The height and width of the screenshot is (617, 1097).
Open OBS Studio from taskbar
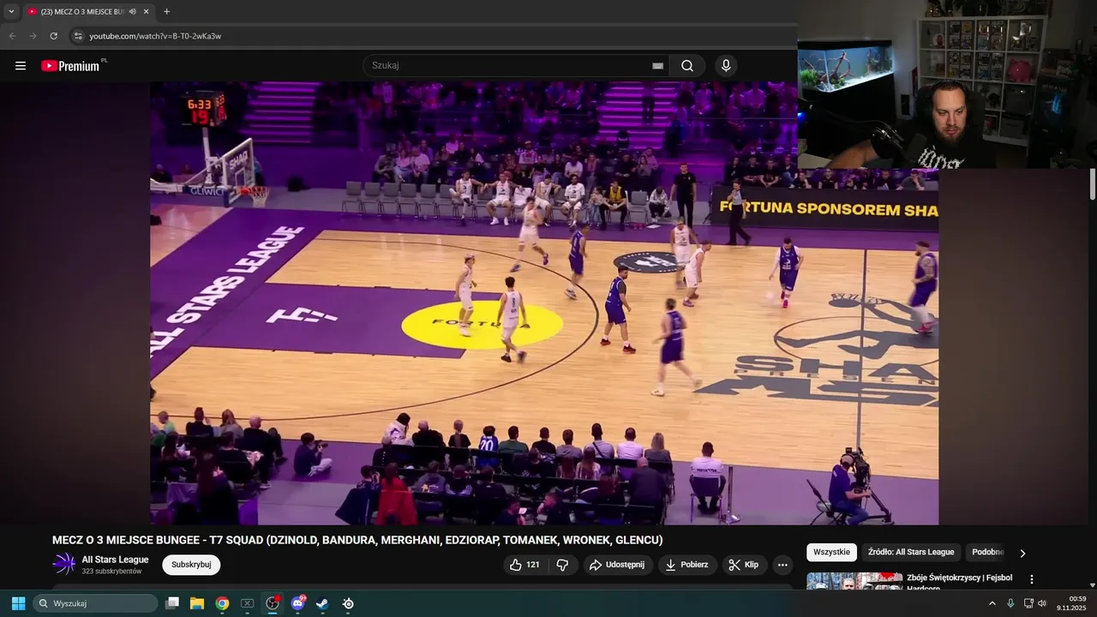pyautogui.click(x=273, y=603)
